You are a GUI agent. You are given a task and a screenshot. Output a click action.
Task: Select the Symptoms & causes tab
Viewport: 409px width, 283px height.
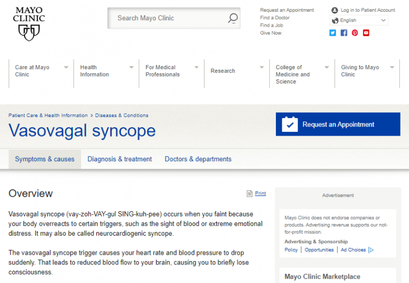[45, 159]
